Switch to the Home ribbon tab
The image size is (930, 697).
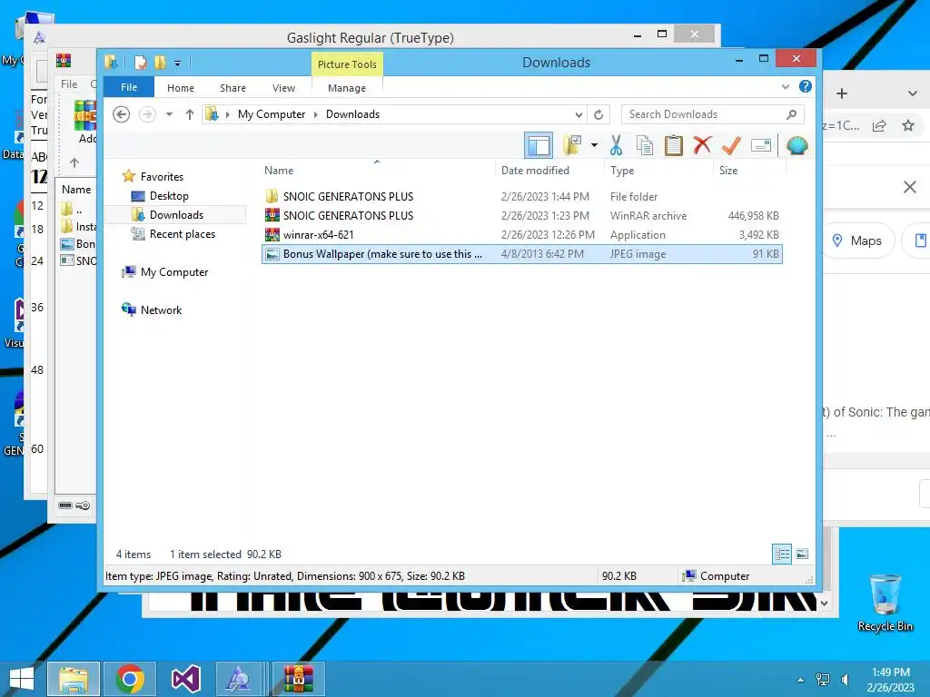click(x=181, y=88)
